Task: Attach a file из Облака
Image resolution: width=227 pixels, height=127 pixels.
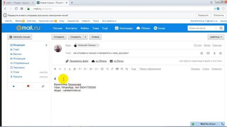Action: coord(101,61)
